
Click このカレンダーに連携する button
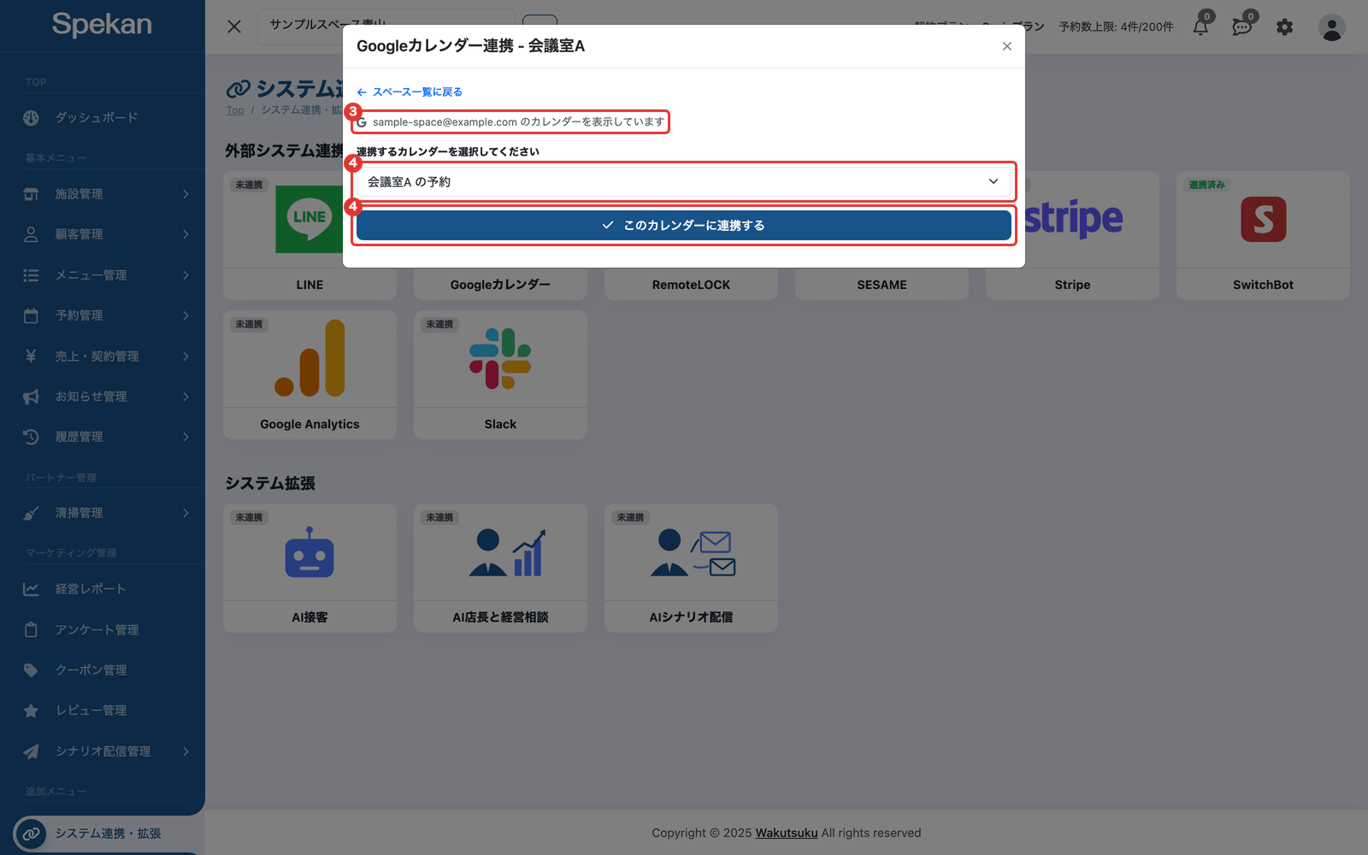point(683,225)
